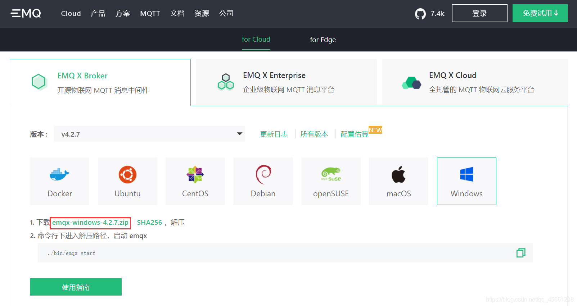Select the Debian swirl icon
Image resolution: width=577 pixels, height=306 pixels.
click(x=263, y=174)
